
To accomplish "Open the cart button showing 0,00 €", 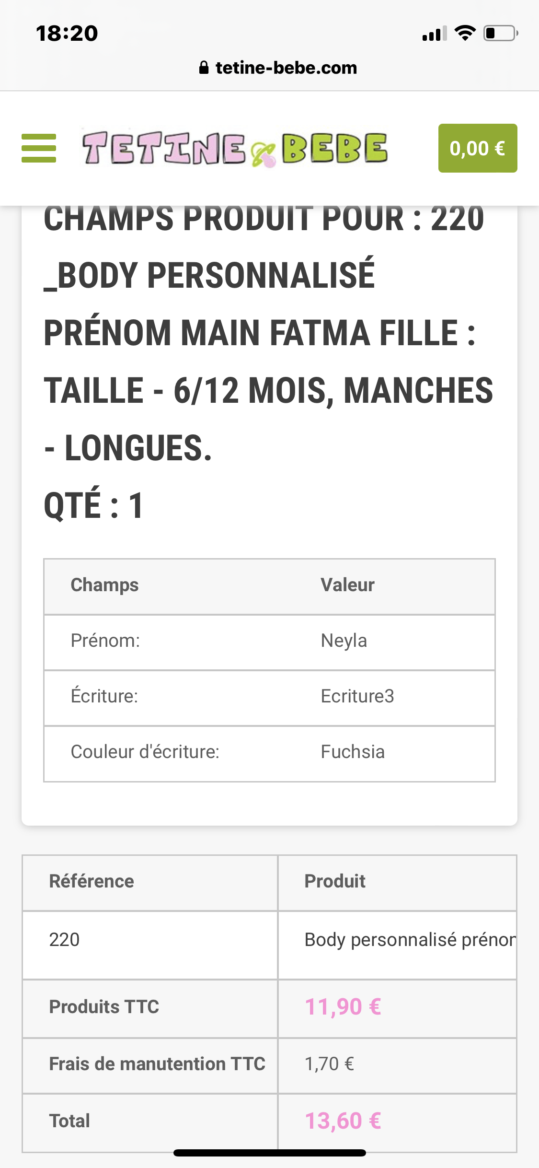I will pyautogui.click(x=477, y=148).
